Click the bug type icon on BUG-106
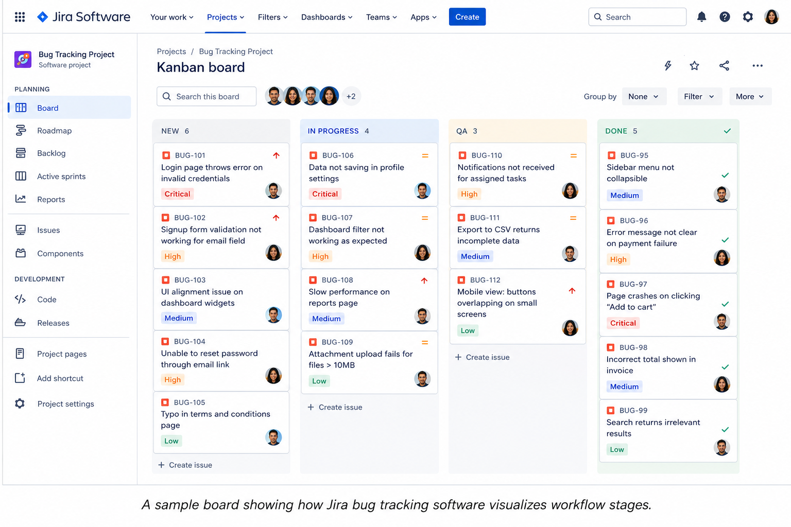 313,155
